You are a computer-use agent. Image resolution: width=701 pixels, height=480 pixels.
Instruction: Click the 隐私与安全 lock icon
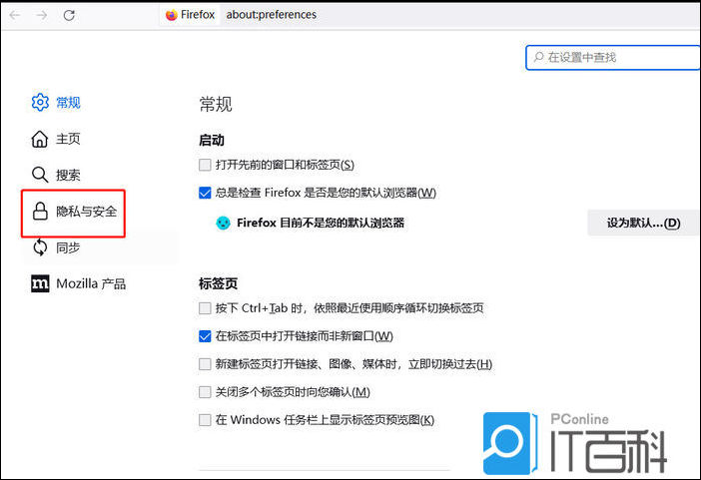coord(40,211)
